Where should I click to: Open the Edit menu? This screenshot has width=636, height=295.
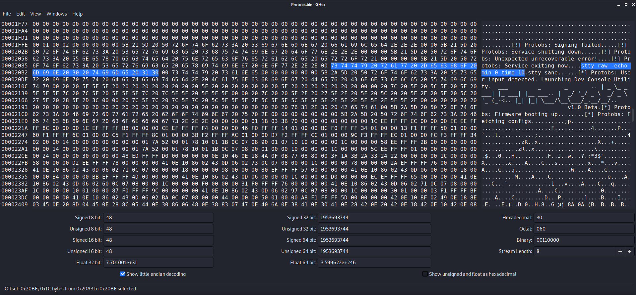click(21, 14)
